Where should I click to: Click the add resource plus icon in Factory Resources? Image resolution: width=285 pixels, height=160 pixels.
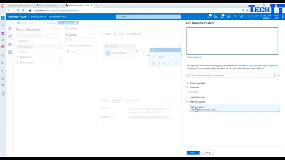point(58,35)
